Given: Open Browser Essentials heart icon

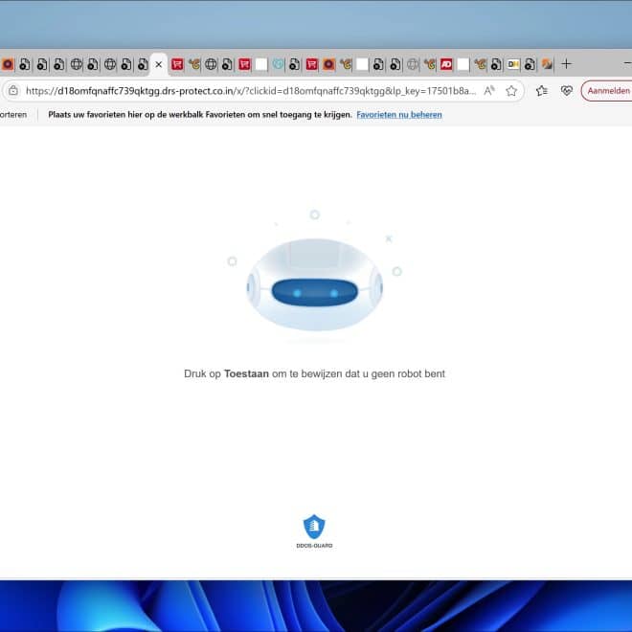Looking at the screenshot, I should [566, 91].
